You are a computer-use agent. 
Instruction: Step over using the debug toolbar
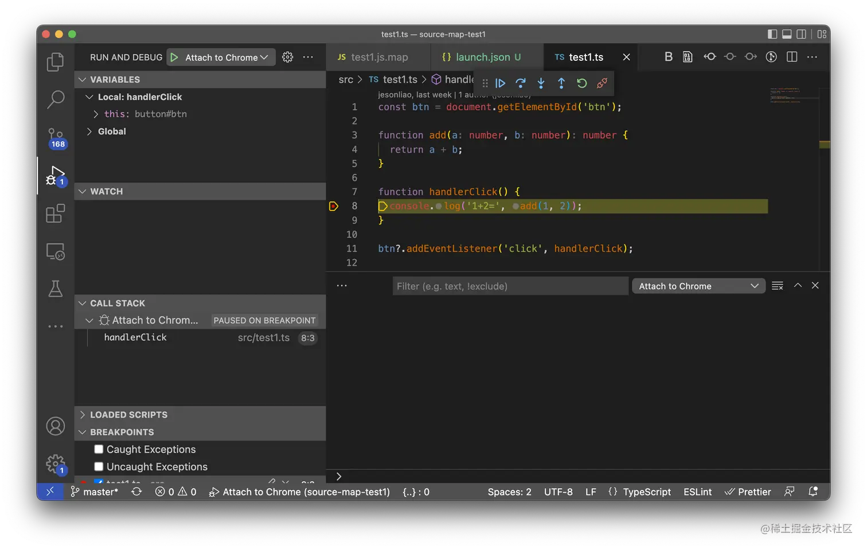point(521,83)
